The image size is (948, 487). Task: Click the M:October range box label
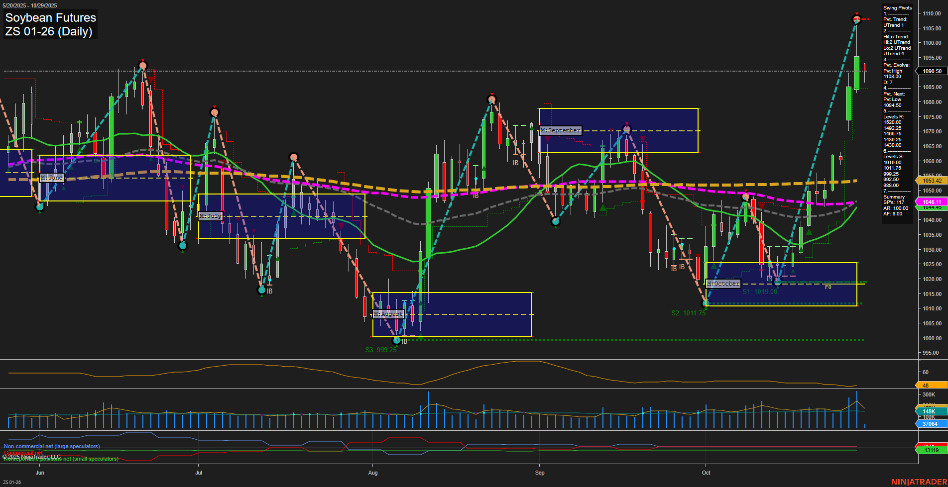click(724, 283)
